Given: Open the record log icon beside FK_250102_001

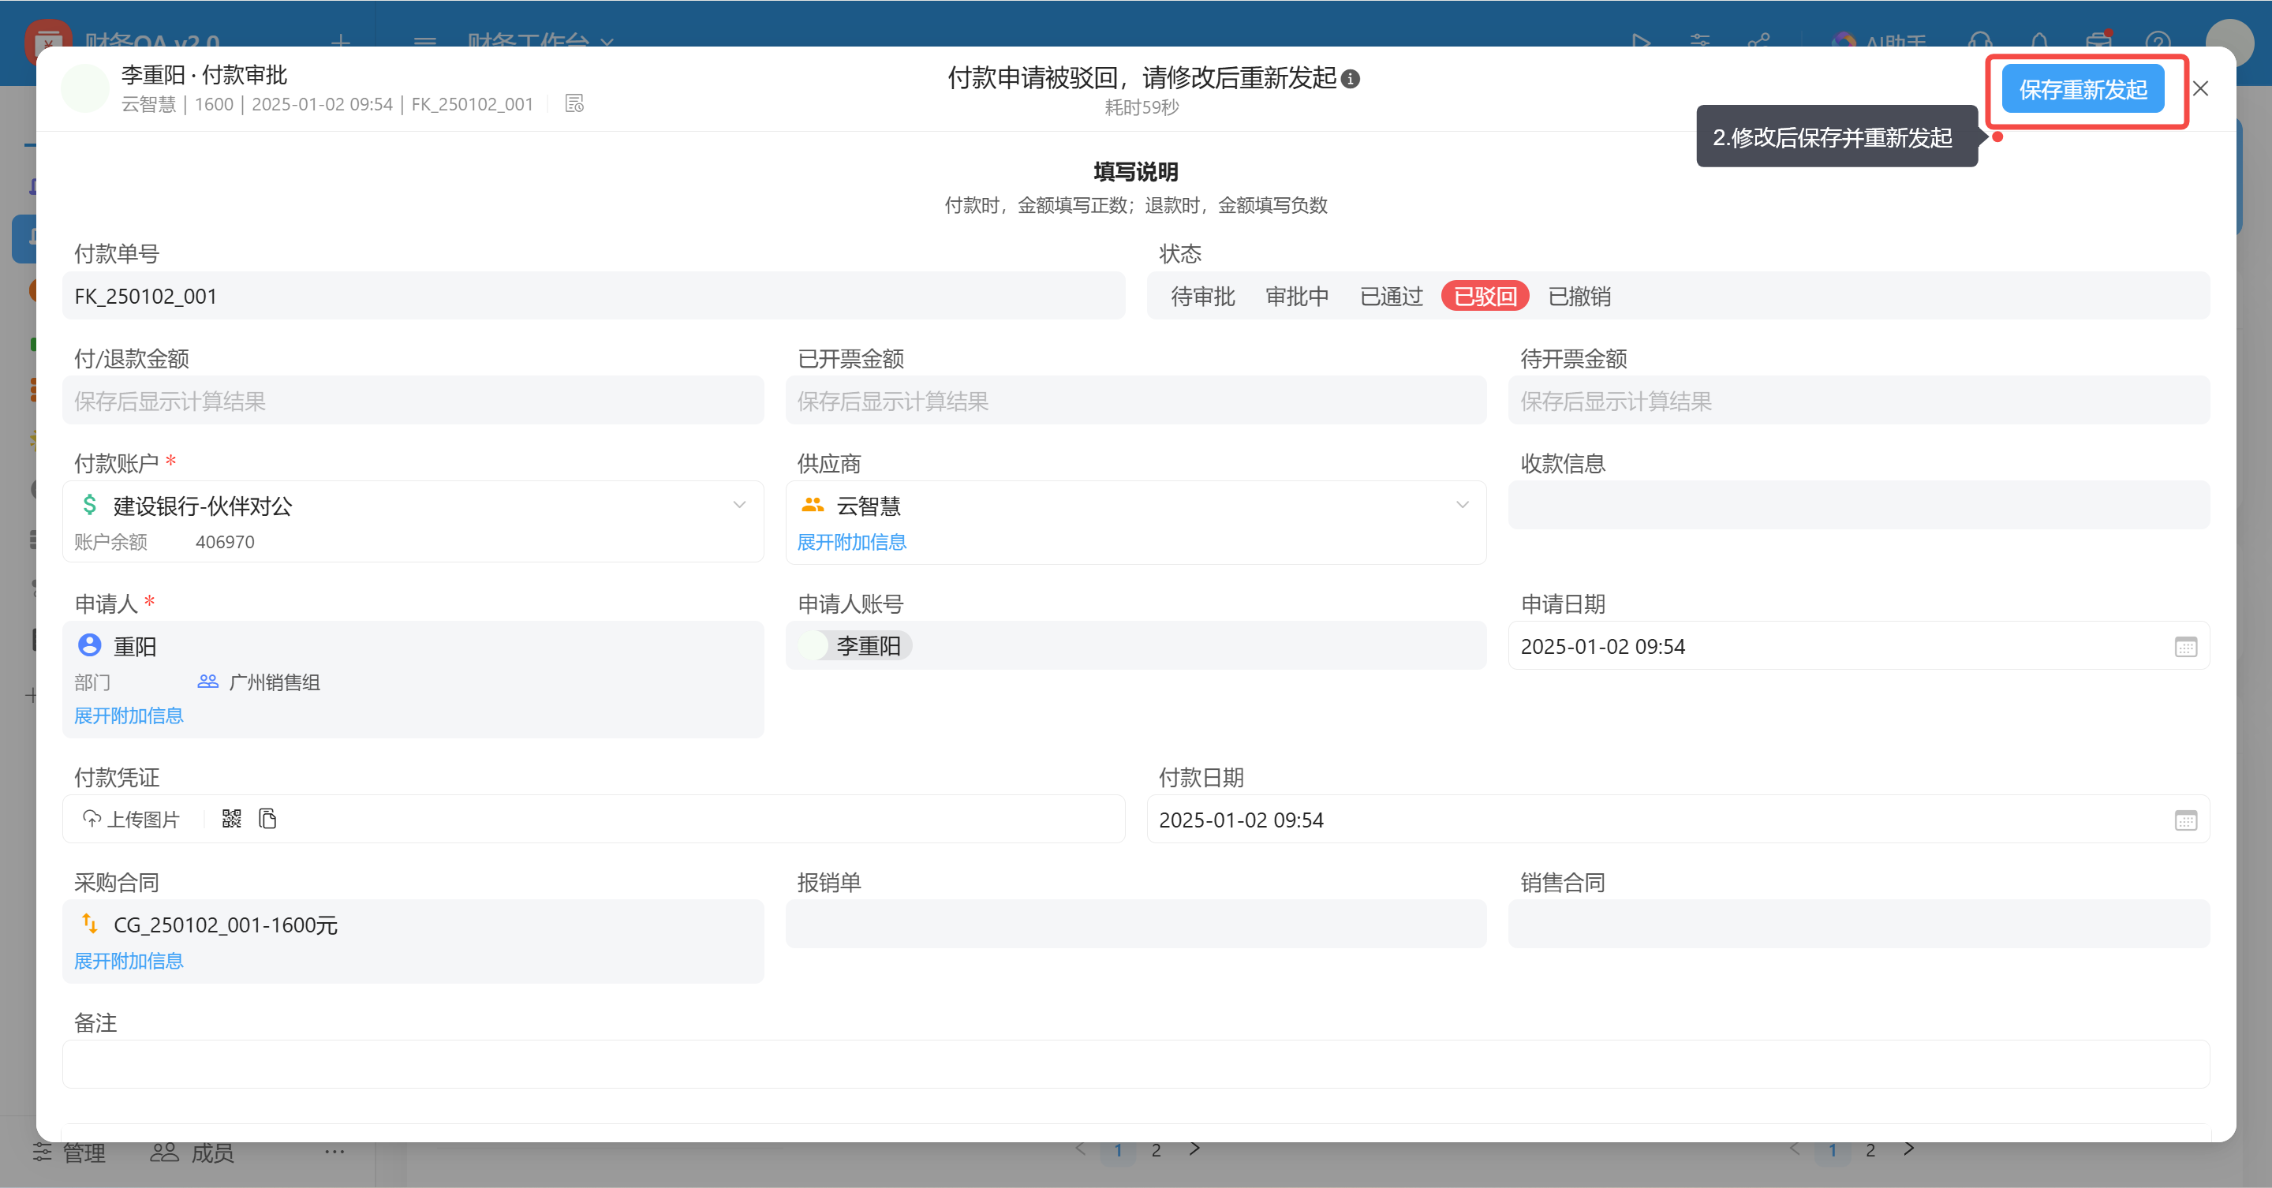Looking at the screenshot, I should [x=574, y=104].
